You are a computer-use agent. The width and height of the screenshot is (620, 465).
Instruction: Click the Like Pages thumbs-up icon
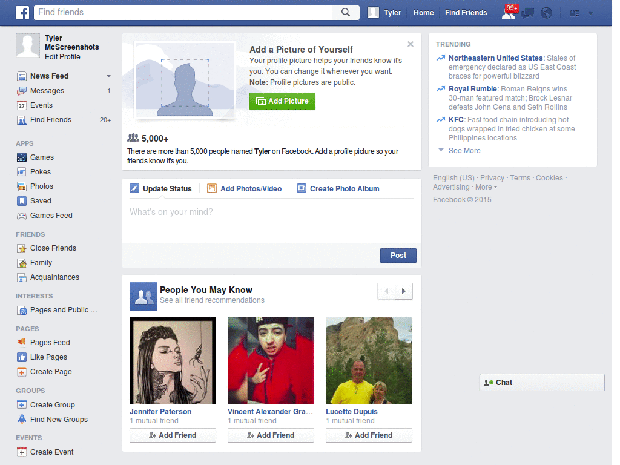(22, 357)
